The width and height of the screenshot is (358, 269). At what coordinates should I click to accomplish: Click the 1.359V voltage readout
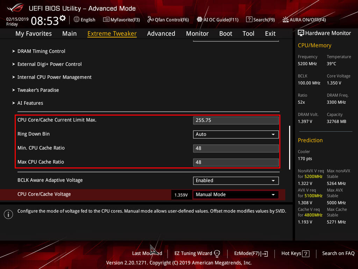181,195
